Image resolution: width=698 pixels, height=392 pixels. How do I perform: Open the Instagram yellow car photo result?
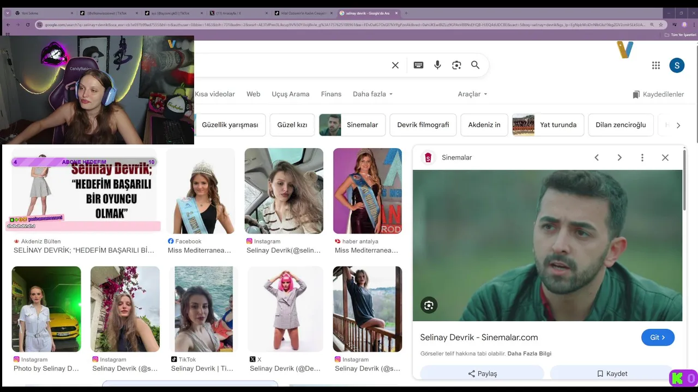point(46,309)
